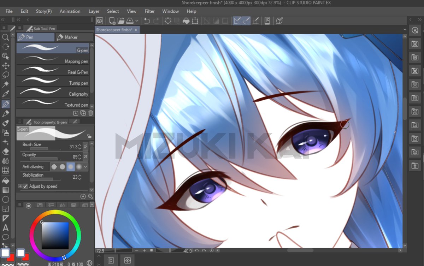Select the Move layer tool
This screenshot has height=266, width=424.
coord(5,66)
